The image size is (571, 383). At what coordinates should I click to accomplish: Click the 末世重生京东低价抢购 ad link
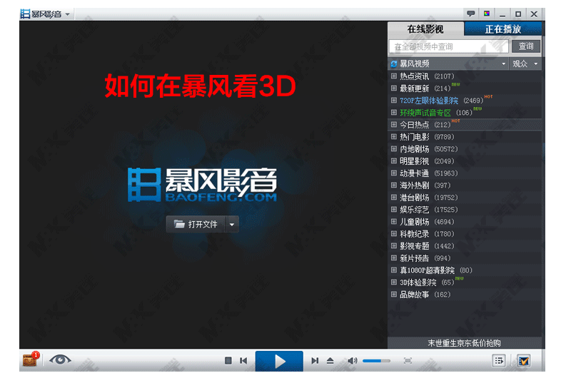click(x=464, y=343)
